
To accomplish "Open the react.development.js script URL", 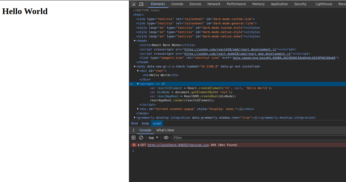I will point(230,49).
